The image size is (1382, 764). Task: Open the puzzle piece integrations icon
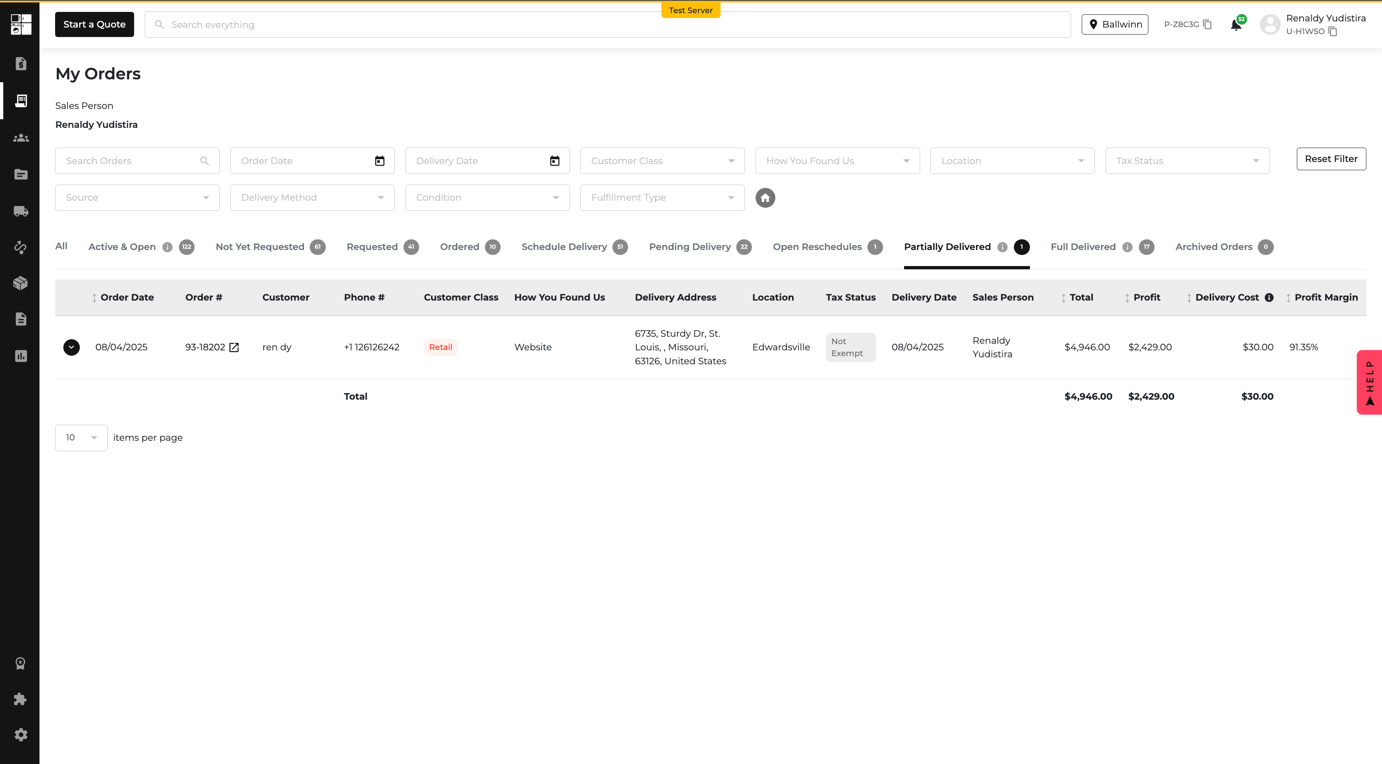pos(21,699)
